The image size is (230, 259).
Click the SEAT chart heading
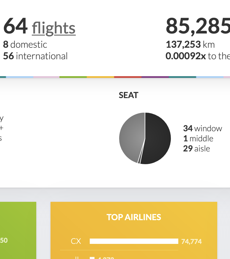[128, 95]
